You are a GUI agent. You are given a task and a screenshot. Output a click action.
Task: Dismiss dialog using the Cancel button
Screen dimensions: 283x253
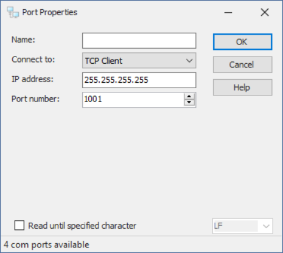click(x=243, y=64)
